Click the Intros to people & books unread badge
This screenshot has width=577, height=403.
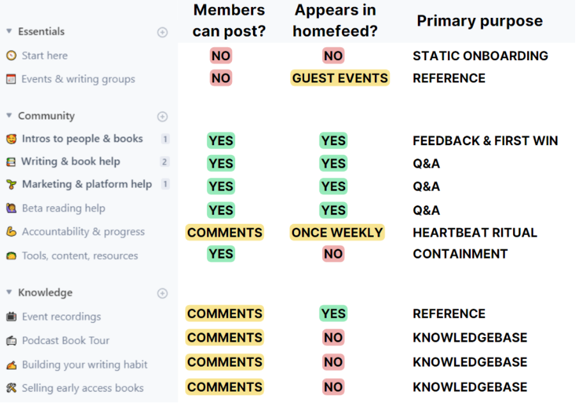click(x=165, y=139)
